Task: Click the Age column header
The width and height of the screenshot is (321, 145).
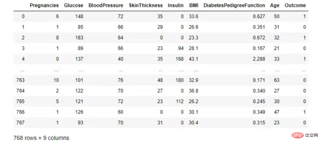Action: 275,6
